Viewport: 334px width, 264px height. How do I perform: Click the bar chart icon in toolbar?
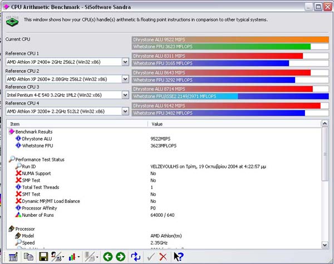coord(72,257)
